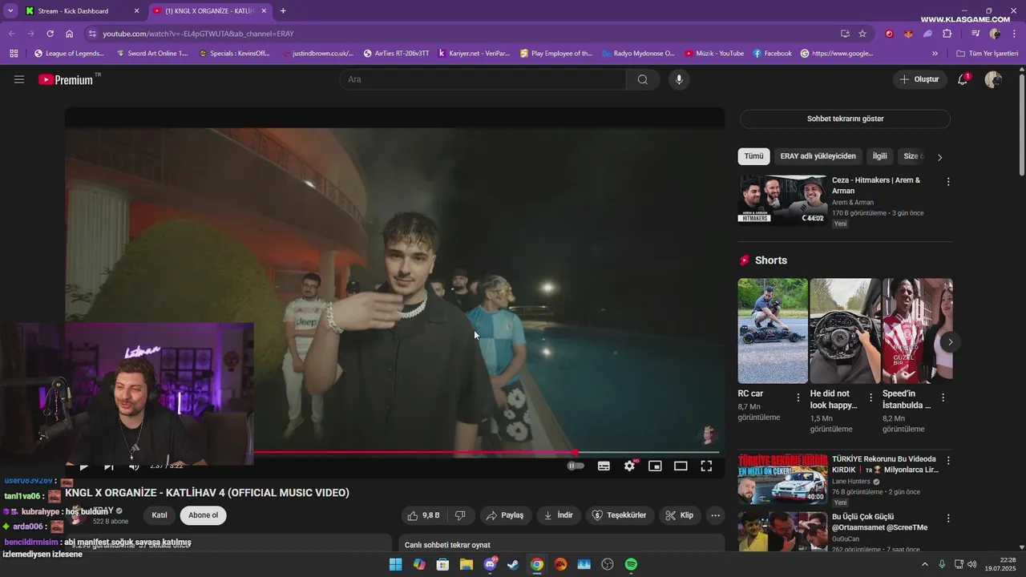This screenshot has height=577, width=1026.
Task: Click the Katıl join button
Action: [160, 515]
